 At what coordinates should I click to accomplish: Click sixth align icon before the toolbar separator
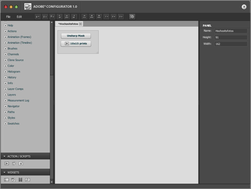(x=74, y=17)
